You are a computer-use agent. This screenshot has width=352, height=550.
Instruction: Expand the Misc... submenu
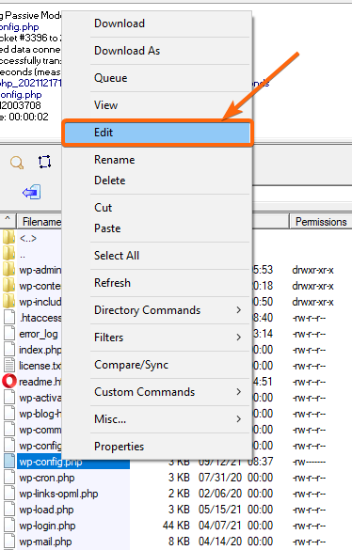(157, 419)
